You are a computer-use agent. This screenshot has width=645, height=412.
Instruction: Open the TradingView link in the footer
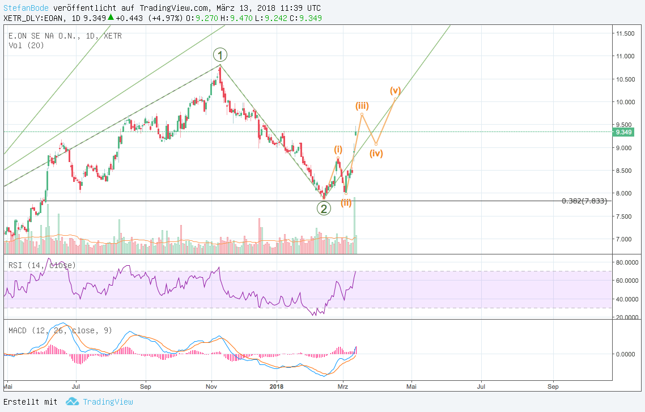[x=108, y=402]
